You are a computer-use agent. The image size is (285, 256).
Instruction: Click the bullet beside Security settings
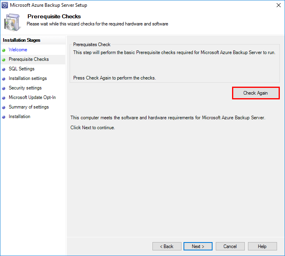[4, 88]
